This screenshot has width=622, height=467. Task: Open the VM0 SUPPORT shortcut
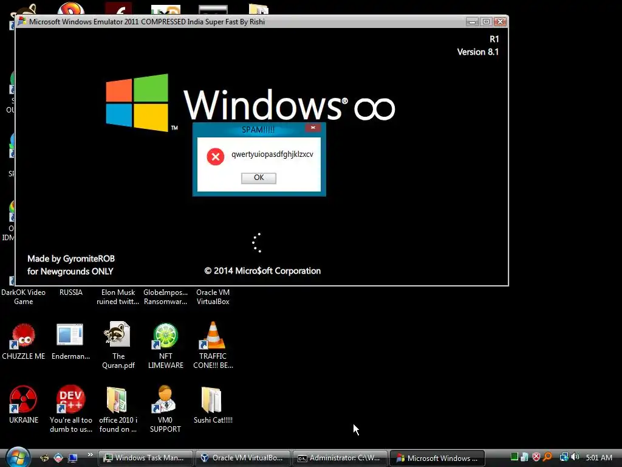[165, 408]
